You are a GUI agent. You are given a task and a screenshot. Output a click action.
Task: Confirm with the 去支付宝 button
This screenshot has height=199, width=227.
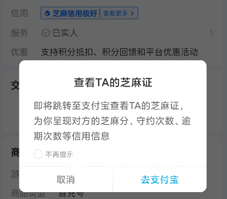(160, 180)
